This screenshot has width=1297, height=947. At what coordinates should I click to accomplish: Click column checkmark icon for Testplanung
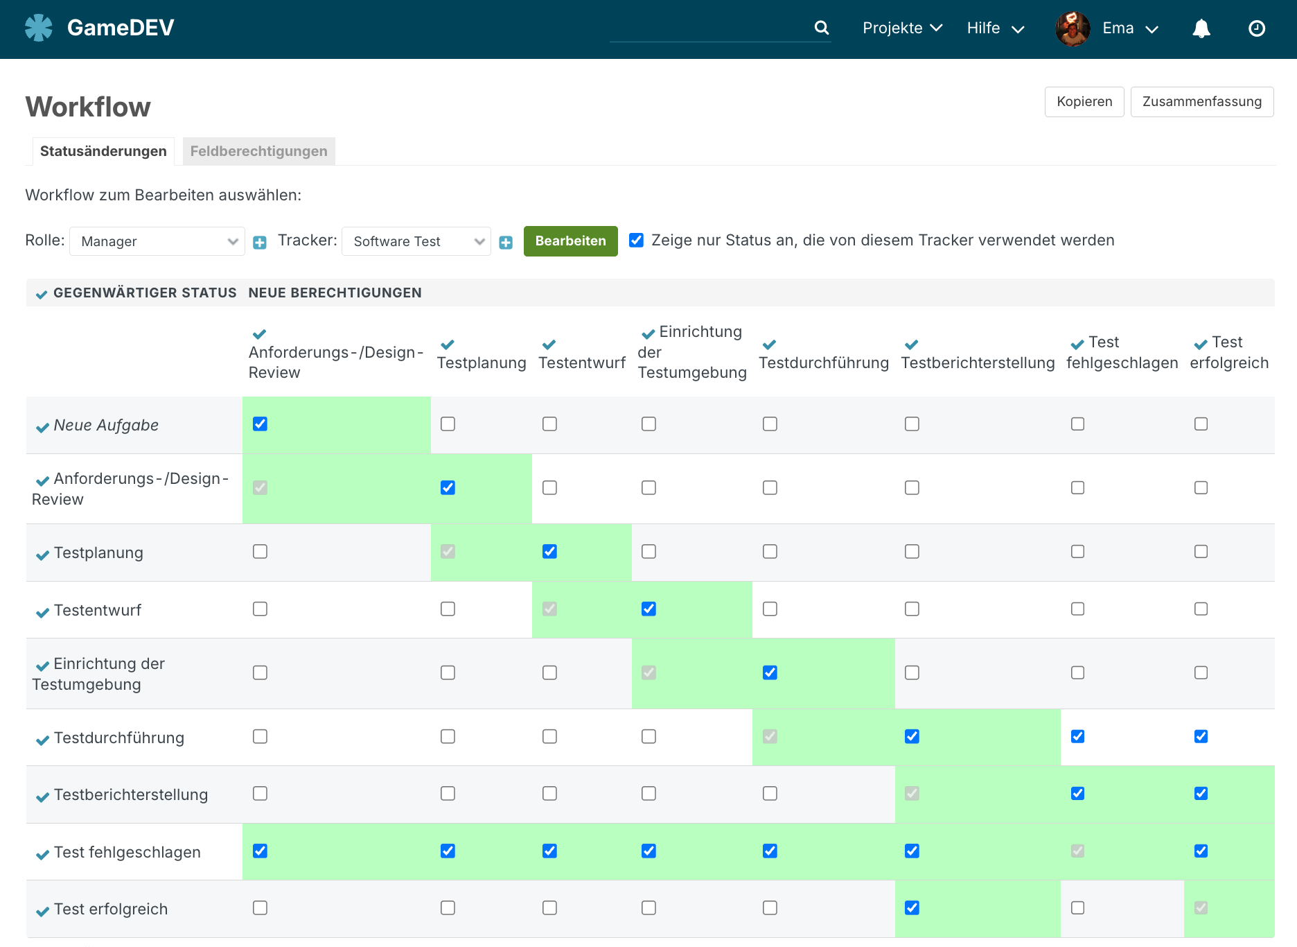click(448, 345)
